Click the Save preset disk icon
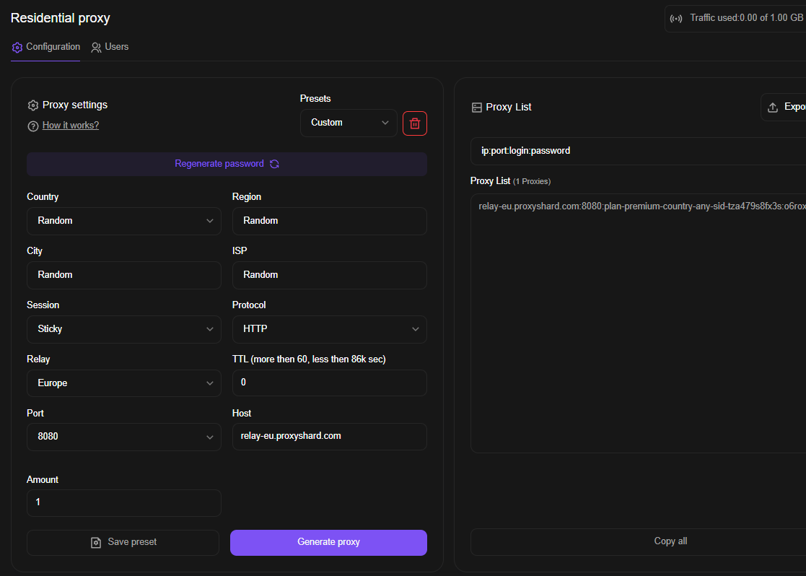Image resolution: width=806 pixels, height=576 pixels. pos(96,543)
